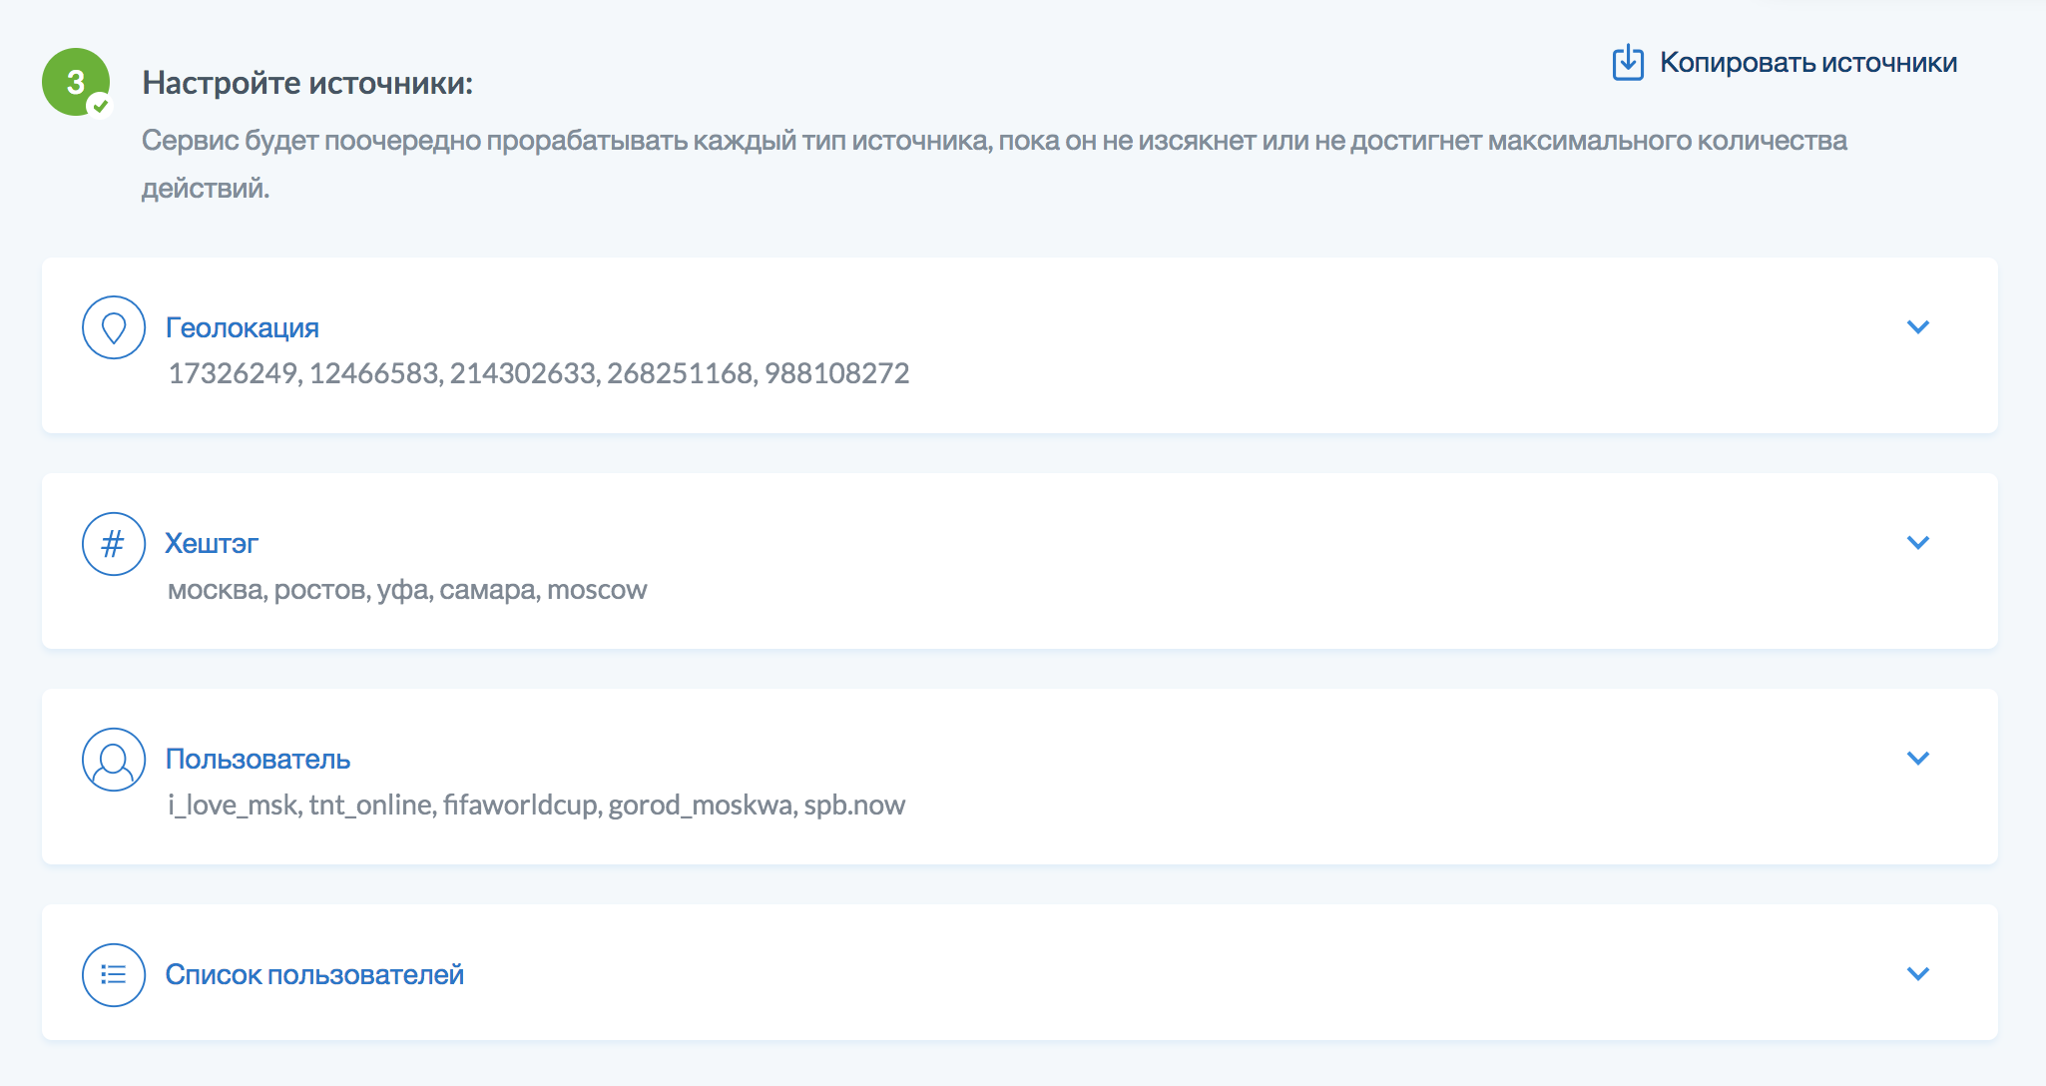Viewport: 2046px width, 1086px height.
Task: Open the Геолокация title link
Action: (243, 327)
